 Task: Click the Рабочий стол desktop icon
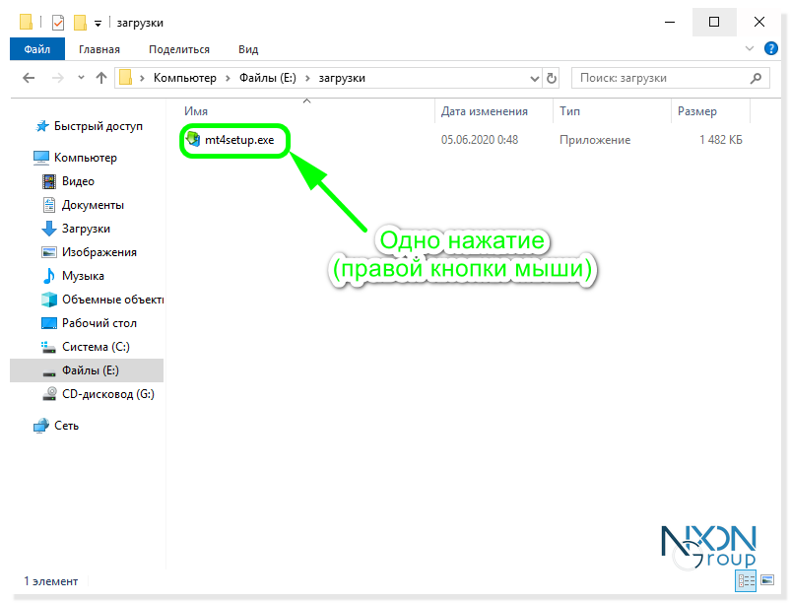[x=49, y=323]
